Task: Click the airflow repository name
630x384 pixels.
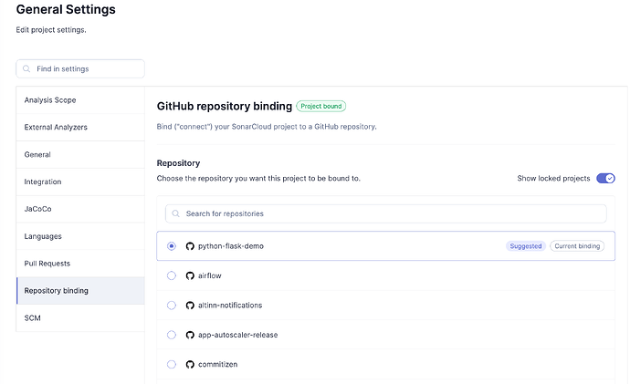Action: point(210,275)
